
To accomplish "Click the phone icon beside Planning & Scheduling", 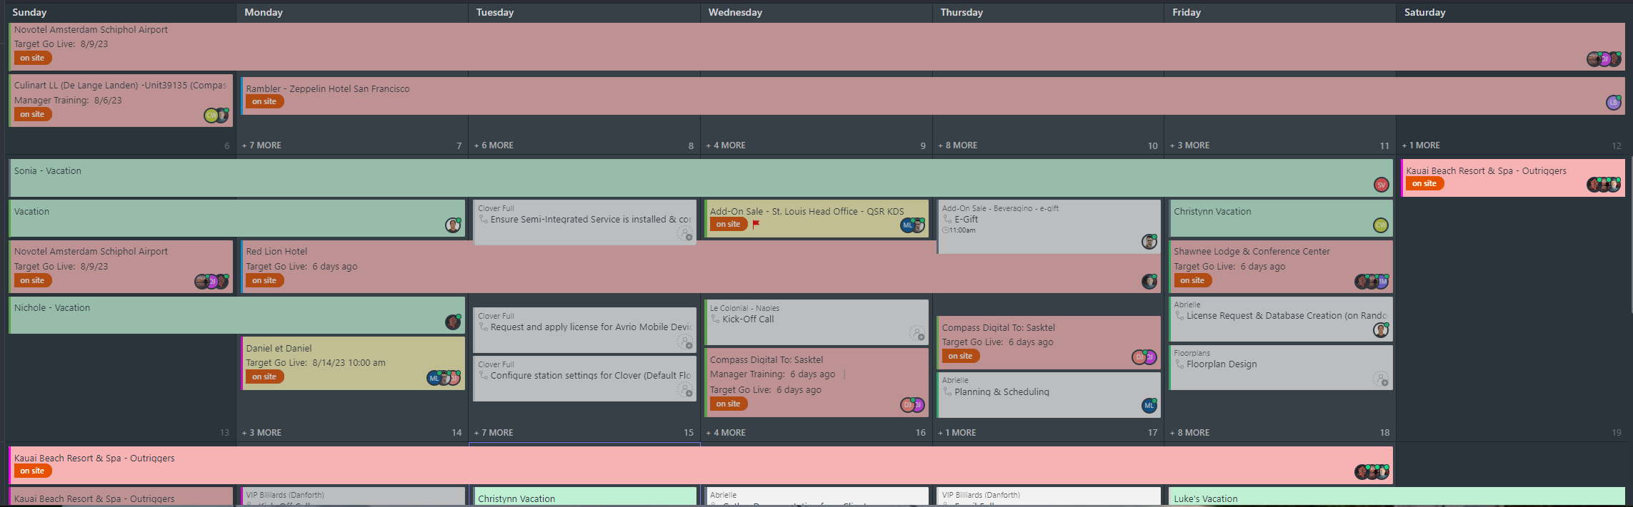I will 947,391.
